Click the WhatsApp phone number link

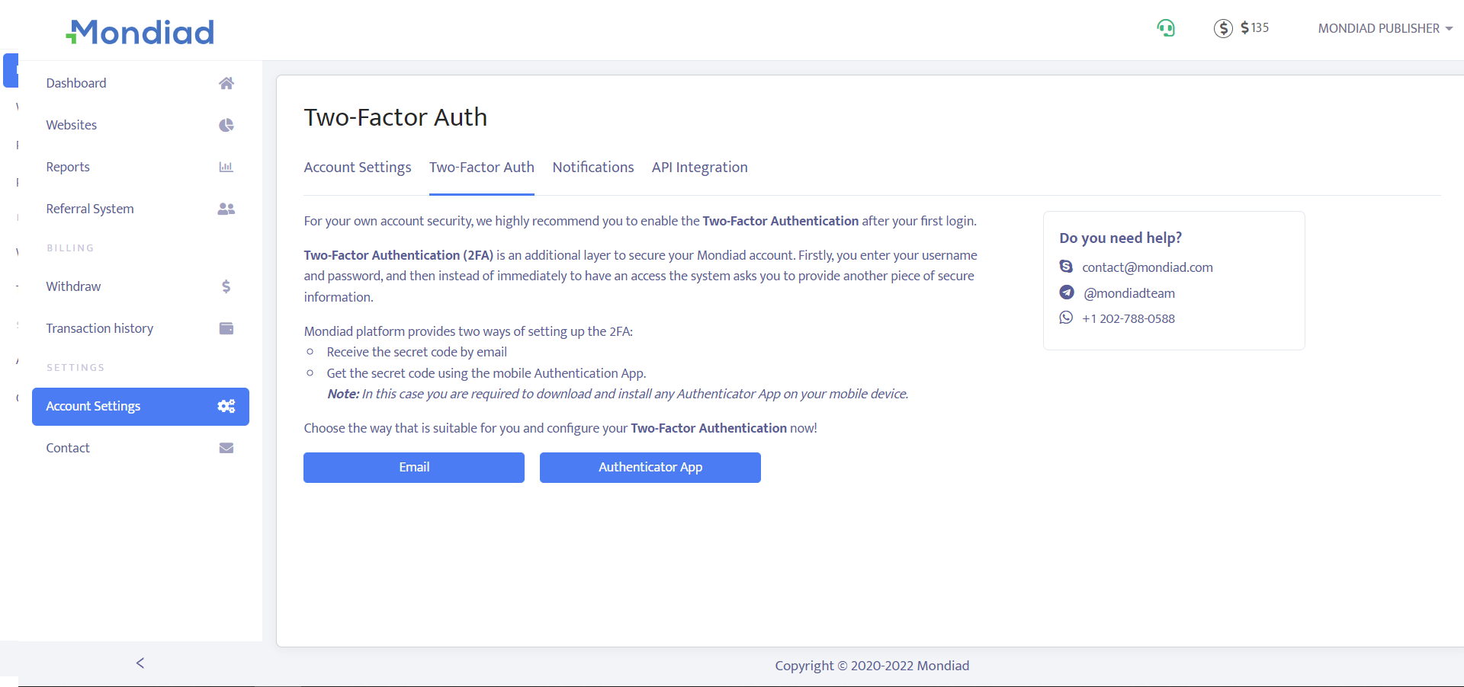pos(1128,318)
